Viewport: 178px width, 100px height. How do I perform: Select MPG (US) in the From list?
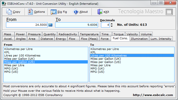tap(46, 72)
